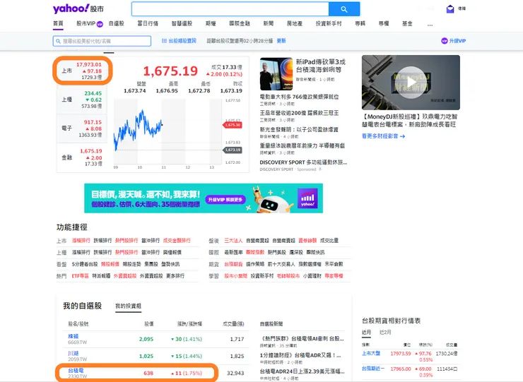Focus the 搜尋台股美股代號/名稱 input
Screen dimensions: 523x382
102,41
